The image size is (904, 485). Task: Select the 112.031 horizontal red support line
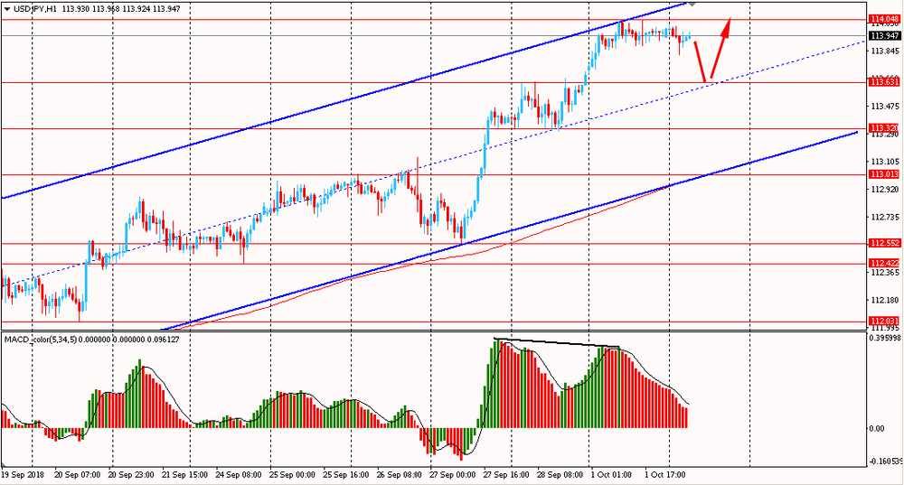[432, 322]
